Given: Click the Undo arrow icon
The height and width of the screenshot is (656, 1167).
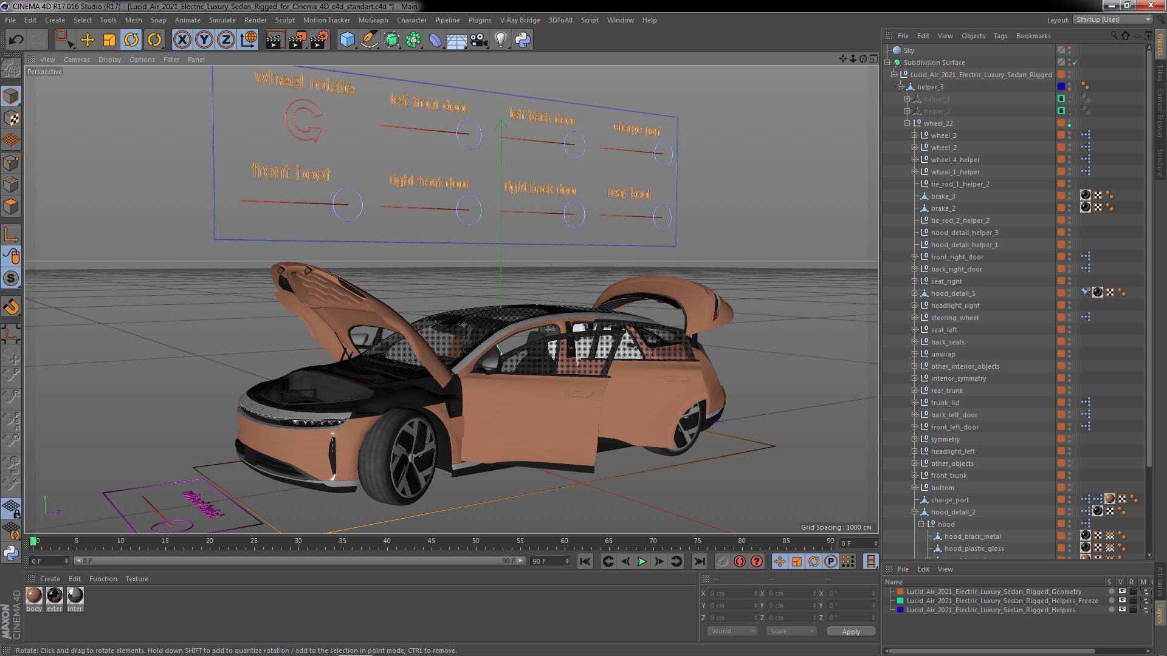Looking at the screenshot, I should [16, 40].
